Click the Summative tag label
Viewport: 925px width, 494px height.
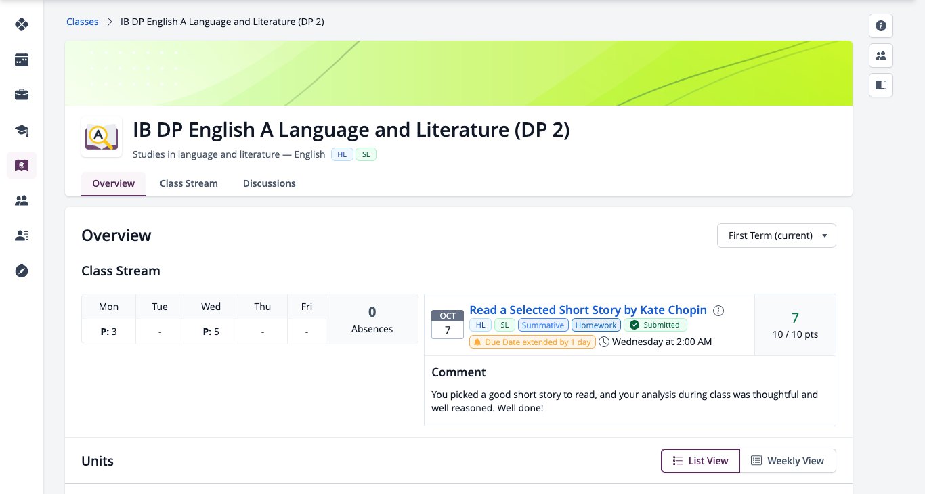[x=543, y=325]
